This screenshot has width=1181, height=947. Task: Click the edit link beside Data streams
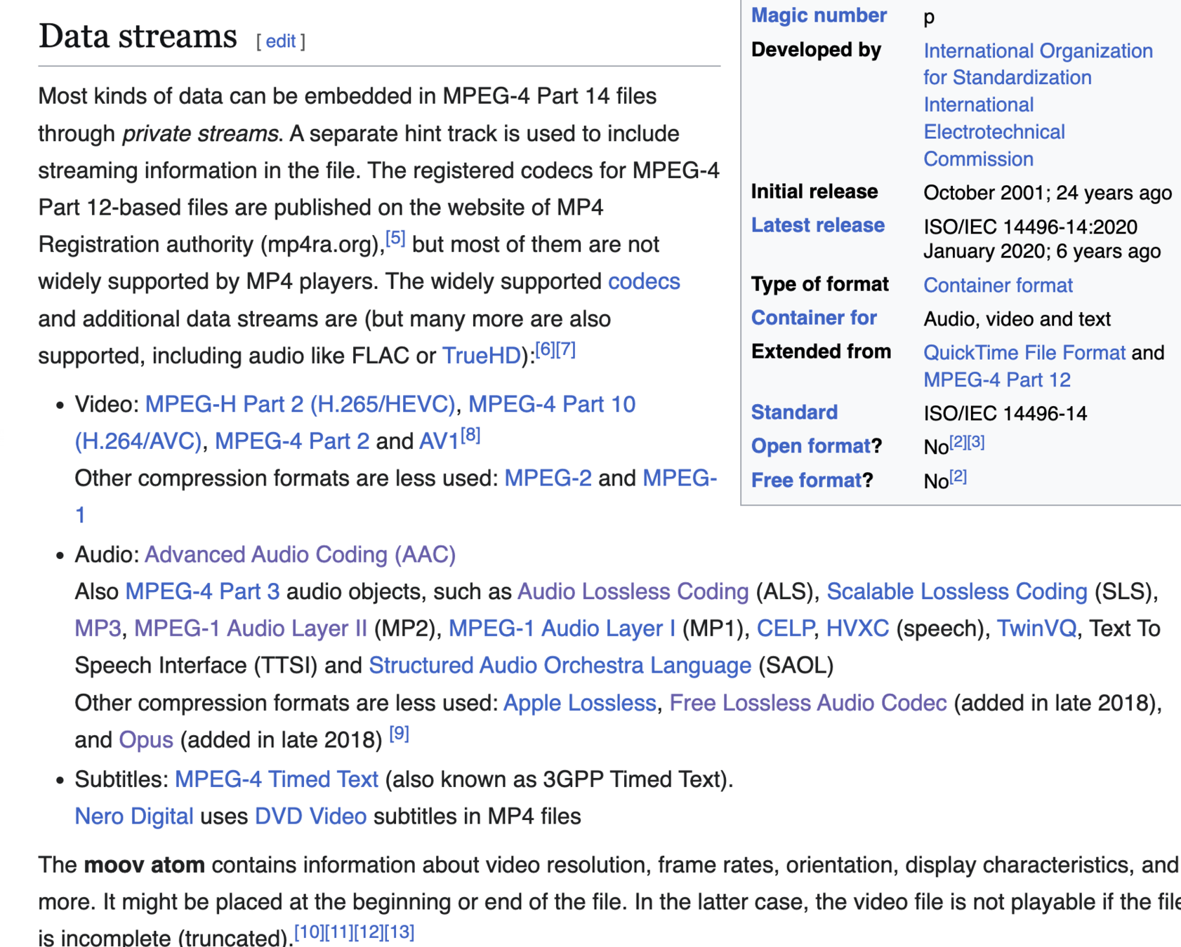click(x=280, y=41)
